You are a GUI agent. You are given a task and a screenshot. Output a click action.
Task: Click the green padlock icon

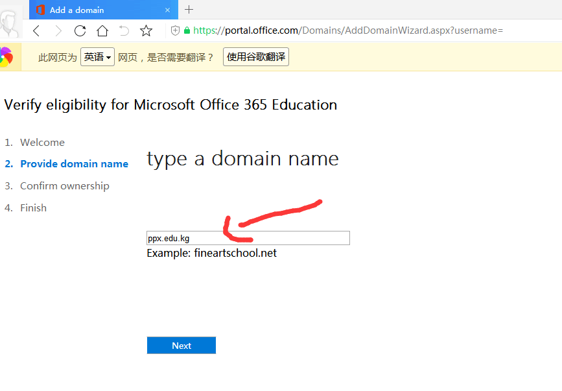tap(187, 30)
